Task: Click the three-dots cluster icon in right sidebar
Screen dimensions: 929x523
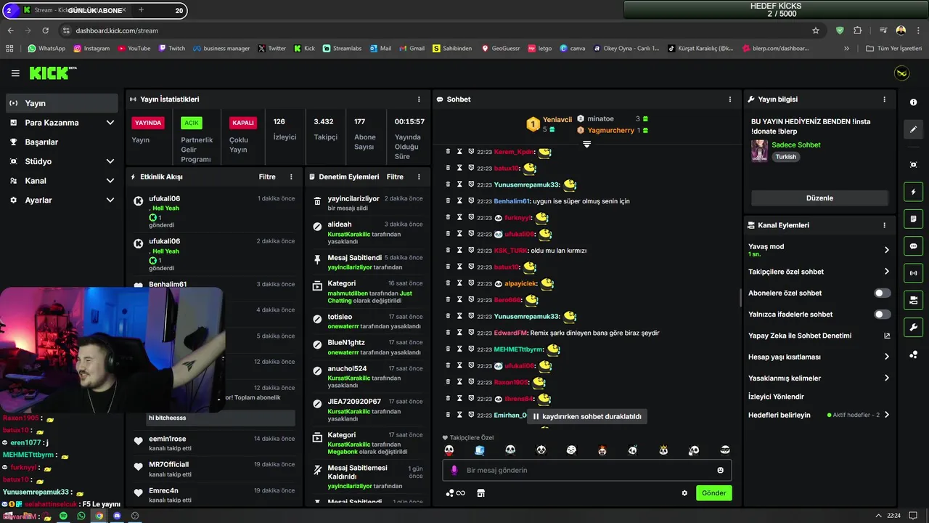Action: tap(913, 354)
